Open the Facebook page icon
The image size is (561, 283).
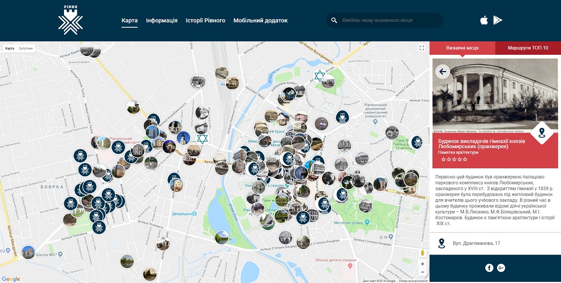click(489, 268)
